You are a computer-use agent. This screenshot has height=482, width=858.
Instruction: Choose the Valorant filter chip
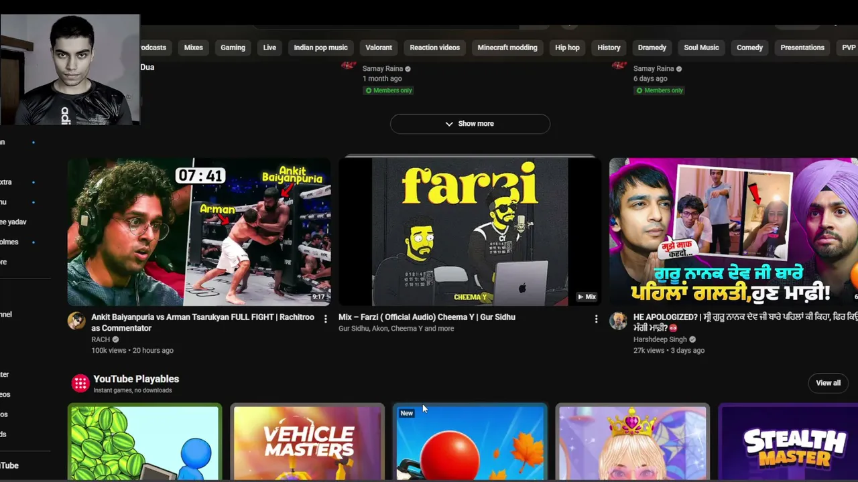pyautogui.click(x=379, y=48)
